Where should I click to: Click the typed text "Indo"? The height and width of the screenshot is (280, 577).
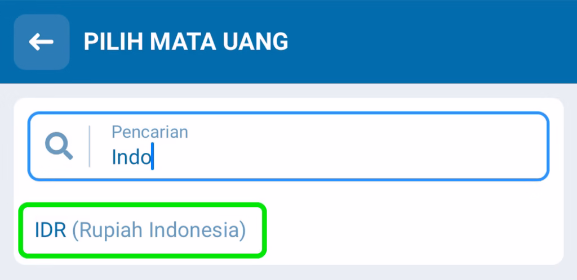(131, 157)
